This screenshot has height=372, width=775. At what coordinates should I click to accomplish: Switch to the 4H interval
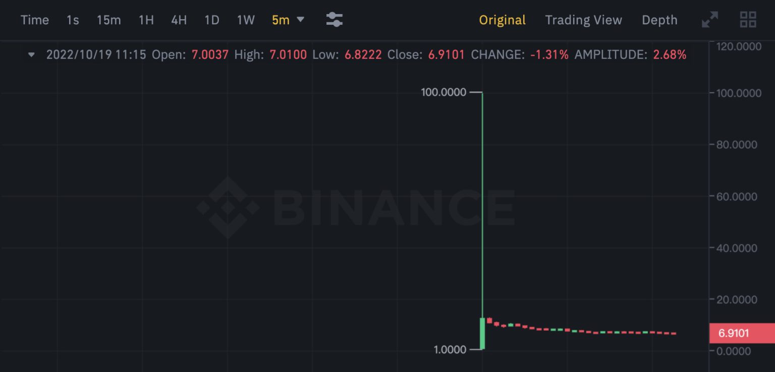tap(179, 20)
